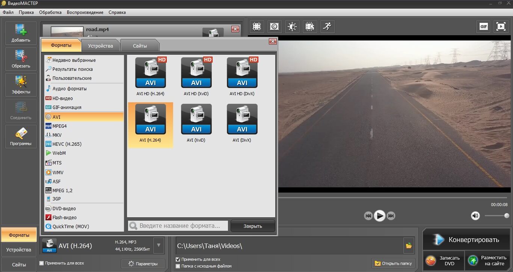Select Пользовательские category
This screenshot has height=272, width=513.
(84, 78)
